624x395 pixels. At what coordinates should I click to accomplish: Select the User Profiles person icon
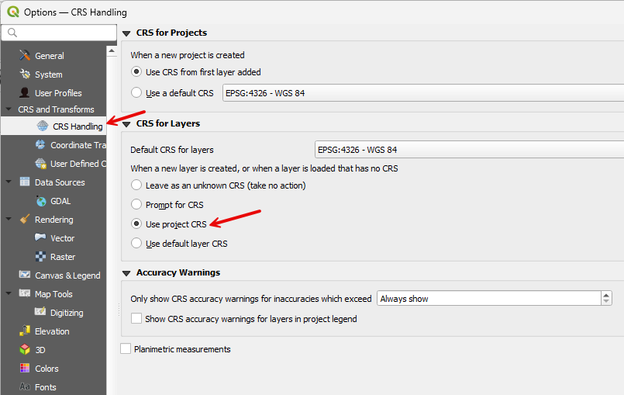click(x=25, y=93)
